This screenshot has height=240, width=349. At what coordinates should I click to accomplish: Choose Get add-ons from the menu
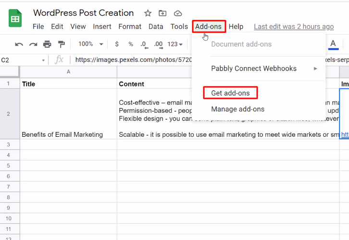[x=230, y=93]
